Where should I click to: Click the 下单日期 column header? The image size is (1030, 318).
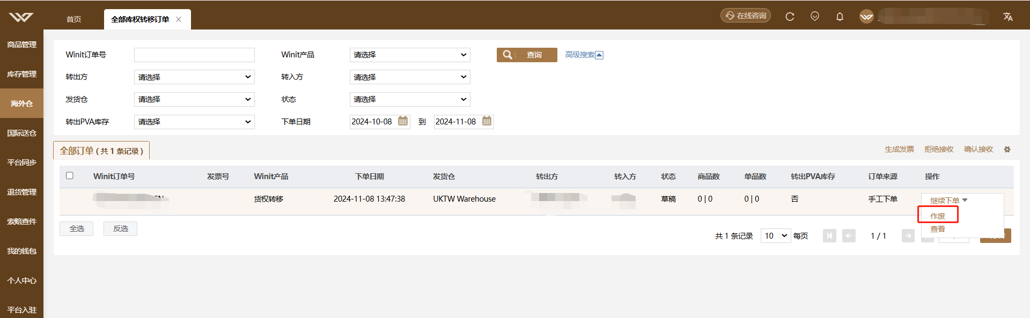tap(370, 176)
